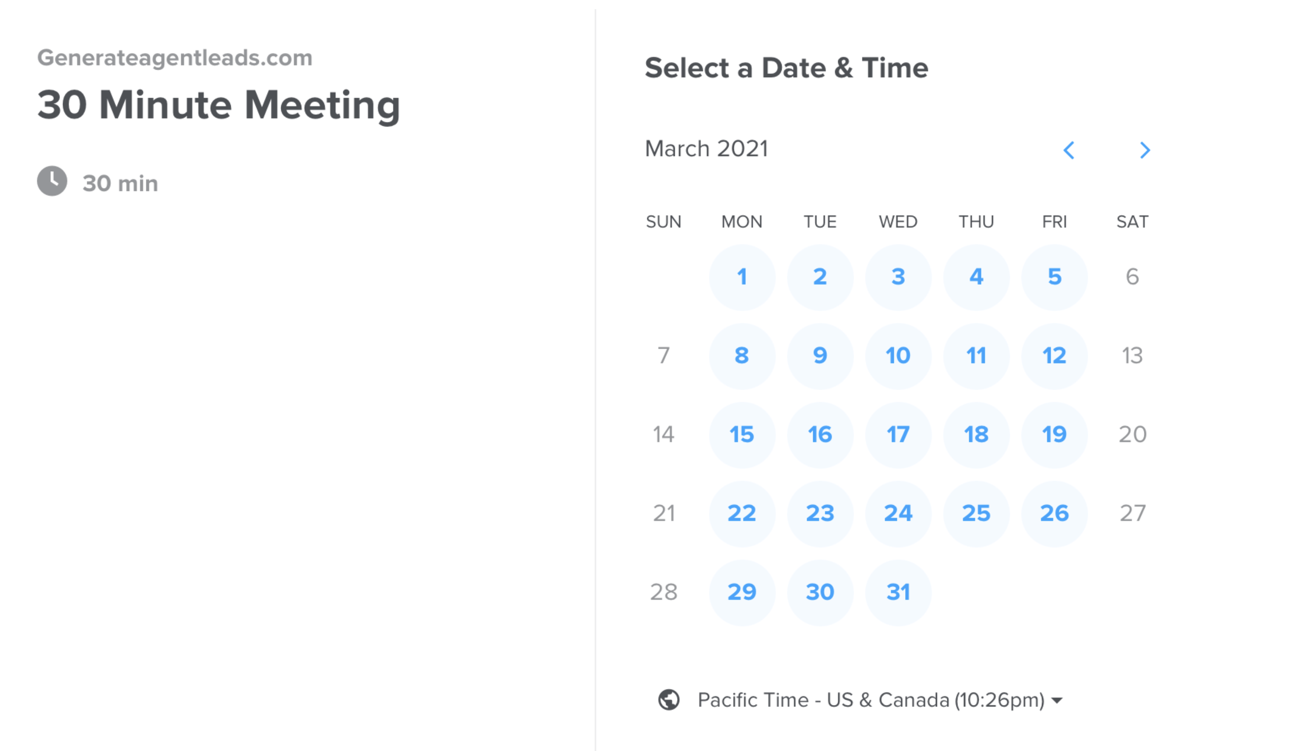Pick Friday, March 19
This screenshot has width=1291, height=751.
(x=1055, y=435)
